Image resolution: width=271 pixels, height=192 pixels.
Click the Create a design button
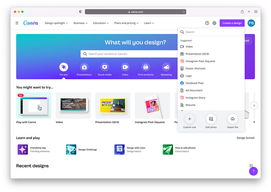(232, 23)
